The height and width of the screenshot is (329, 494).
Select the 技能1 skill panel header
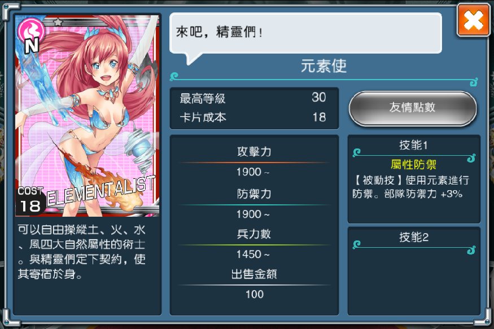click(413, 145)
